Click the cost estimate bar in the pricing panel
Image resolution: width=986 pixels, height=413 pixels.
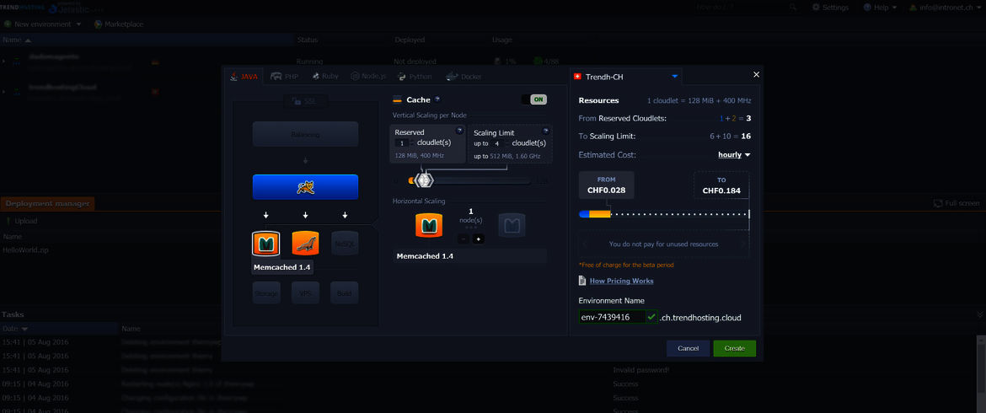click(664, 214)
